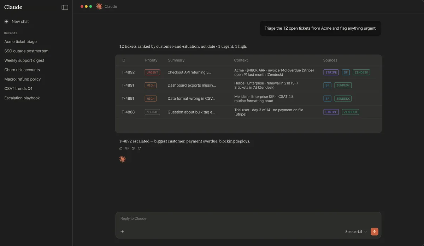Click the Recents section label
The width and height of the screenshot is (424, 246).
[11, 33]
